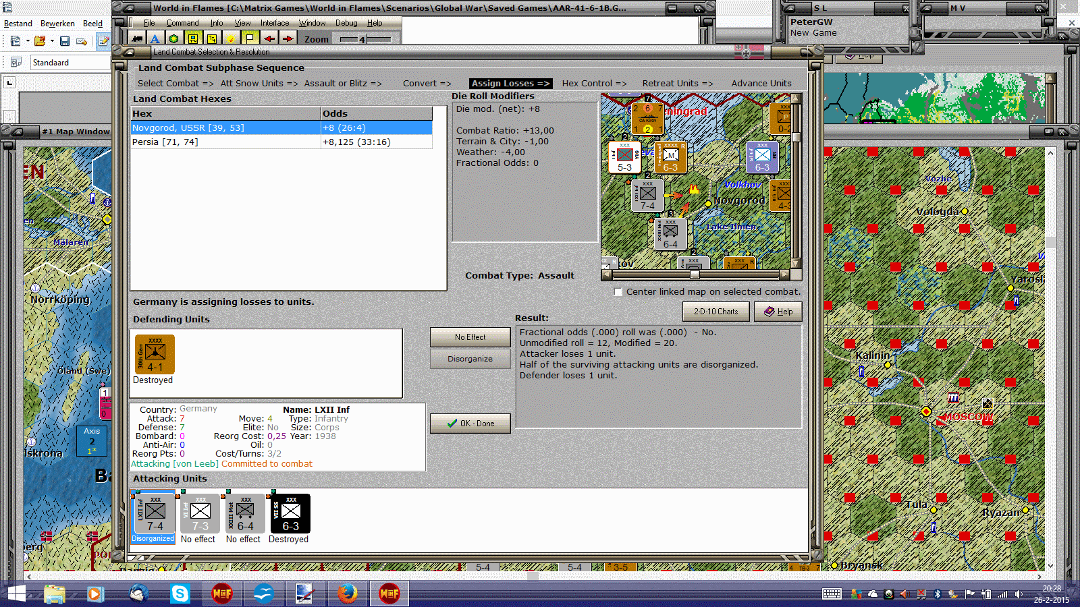The image size is (1080, 607).
Task: Click the send mail envelope toolbar icon
Action: pyautogui.click(x=82, y=41)
